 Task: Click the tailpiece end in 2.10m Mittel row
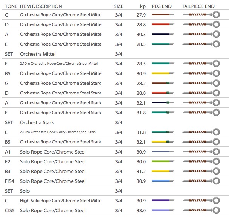pyautogui.click(x=201, y=64)
